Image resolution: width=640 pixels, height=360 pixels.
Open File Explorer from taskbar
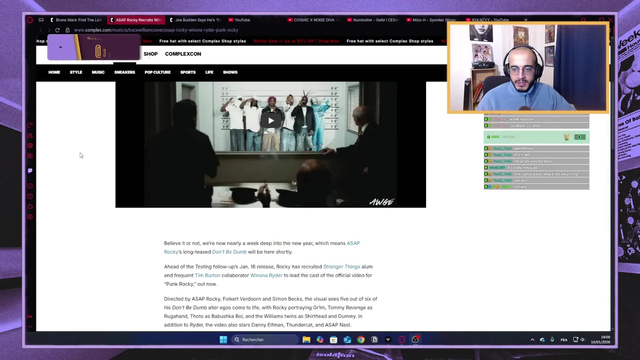pyautogui.click(x=306, y=340)
